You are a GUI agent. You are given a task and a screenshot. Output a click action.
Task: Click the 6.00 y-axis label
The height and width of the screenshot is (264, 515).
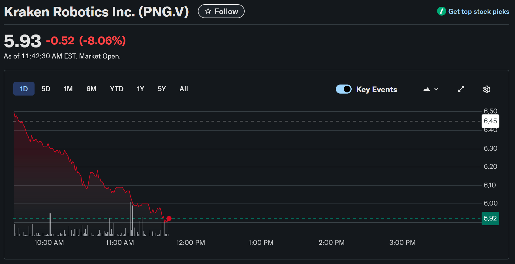pyautogui.click(x=490, y=203)
